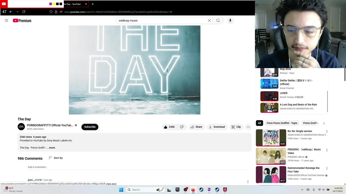This screenshot has width=346, height=194.
Task: Open options for the Naimononedari Revenge video
Action: tap(327, 168)
